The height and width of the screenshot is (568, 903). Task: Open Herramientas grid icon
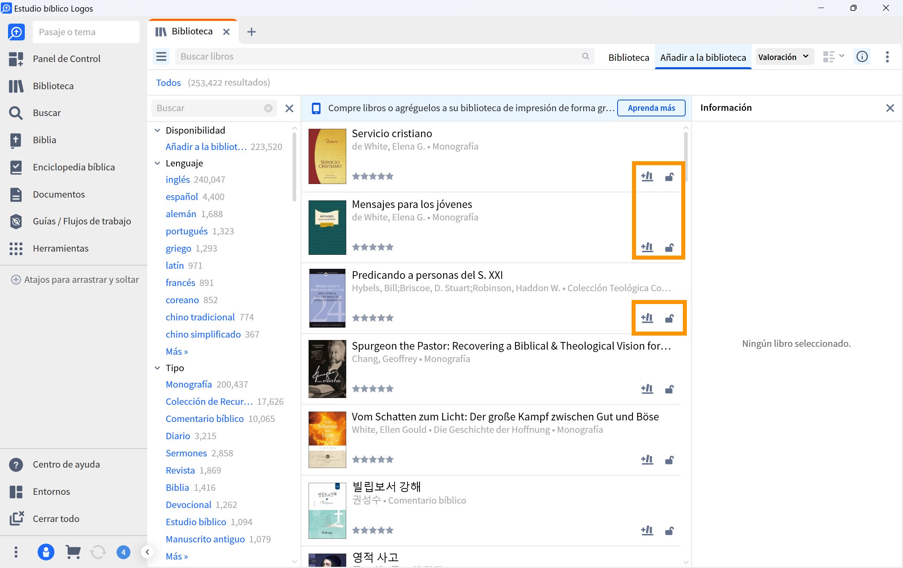(x=16, y=248)
